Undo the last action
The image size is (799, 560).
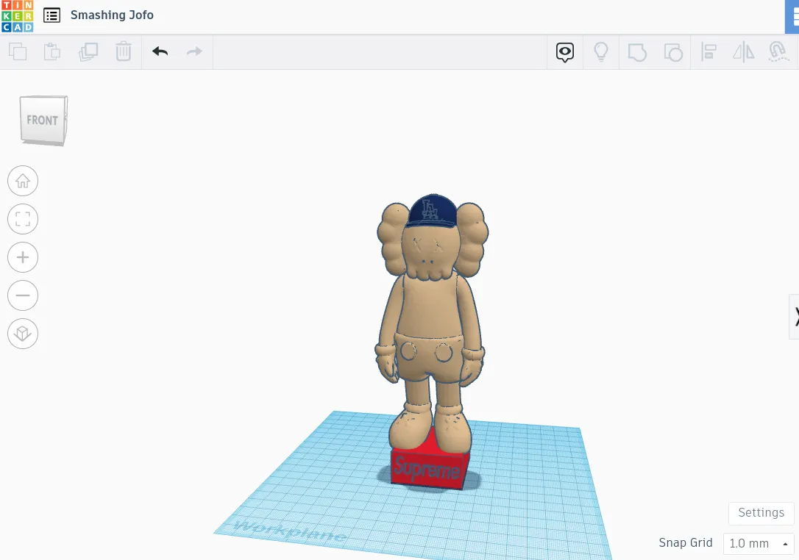[x=160, y=51]
